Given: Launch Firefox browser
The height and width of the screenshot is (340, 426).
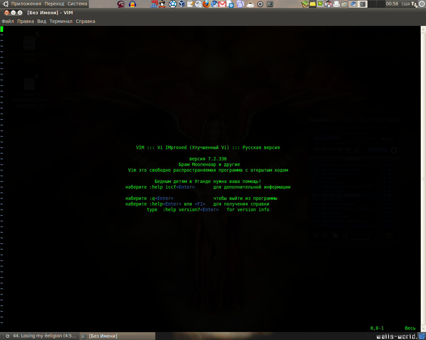Looking at the screenshot, I should [206, 4].
